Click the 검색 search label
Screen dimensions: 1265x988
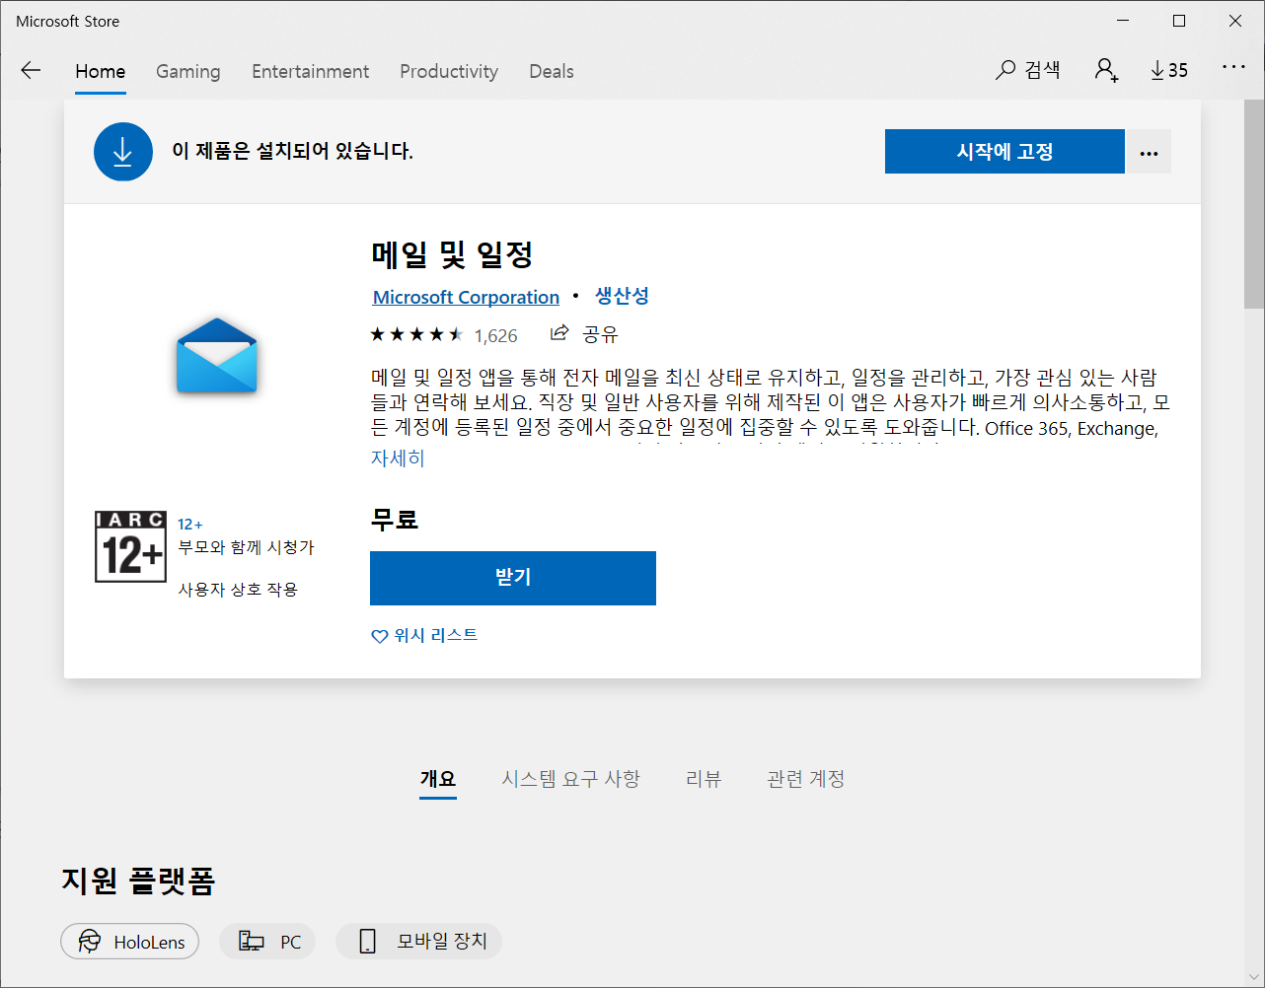pyautogui.click(x=1043, y=70)
